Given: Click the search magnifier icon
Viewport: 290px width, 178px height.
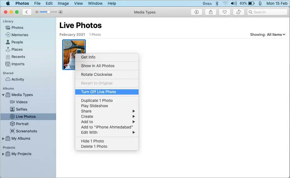Looking at the screenshot, I should click(250, 12).
